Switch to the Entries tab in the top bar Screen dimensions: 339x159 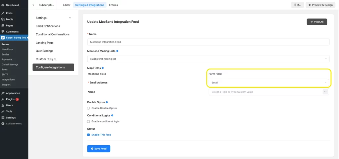(x=114, y=5)
